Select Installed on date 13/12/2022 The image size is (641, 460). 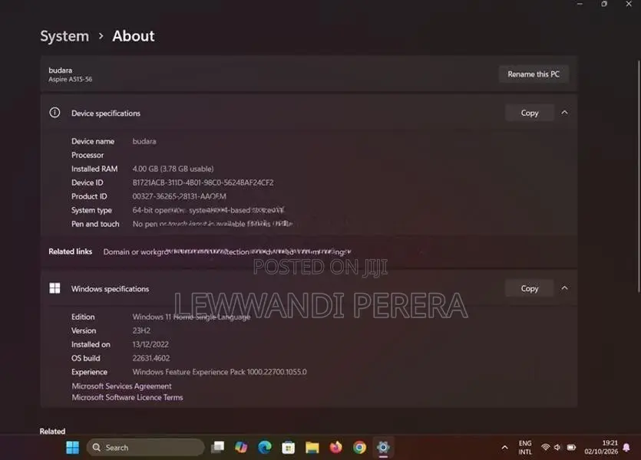[x=150, y=344]
